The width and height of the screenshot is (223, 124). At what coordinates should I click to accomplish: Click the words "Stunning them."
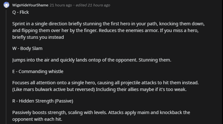click(x=155, y=60)
